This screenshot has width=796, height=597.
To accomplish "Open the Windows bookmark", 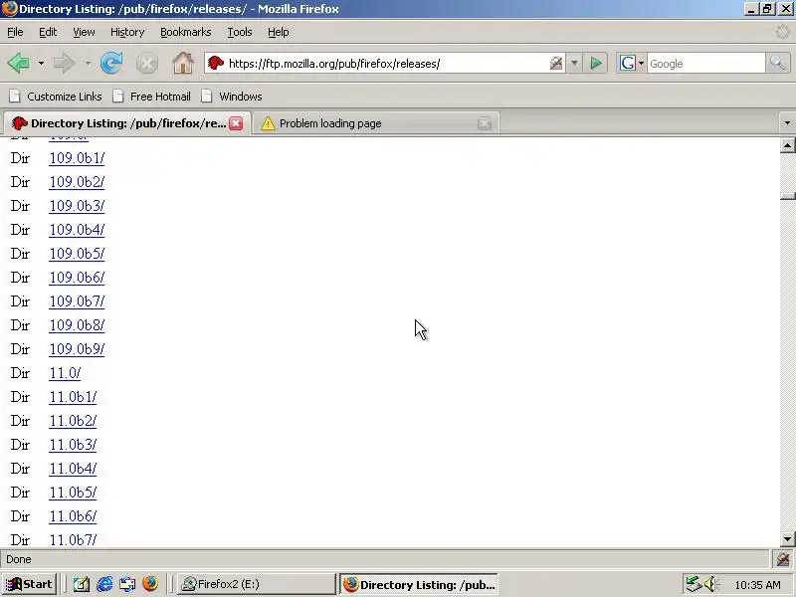I will (x=232, y=97).
